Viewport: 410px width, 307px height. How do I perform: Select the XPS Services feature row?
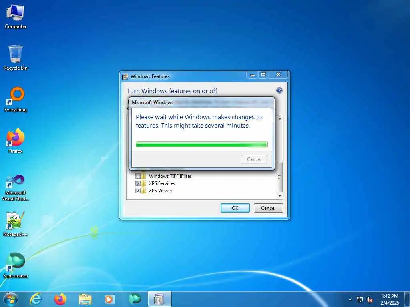coord(162,183)
